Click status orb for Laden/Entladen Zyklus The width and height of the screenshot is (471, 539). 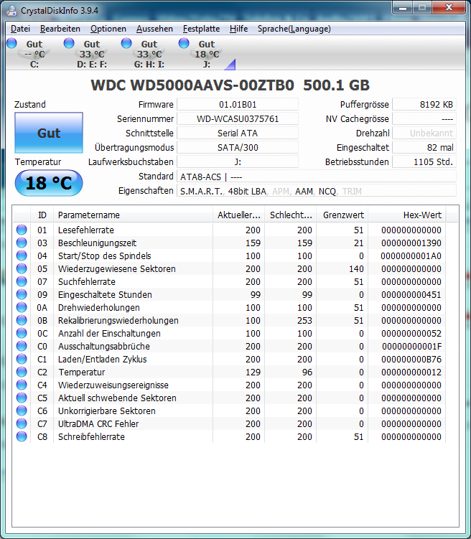point(22,359)
